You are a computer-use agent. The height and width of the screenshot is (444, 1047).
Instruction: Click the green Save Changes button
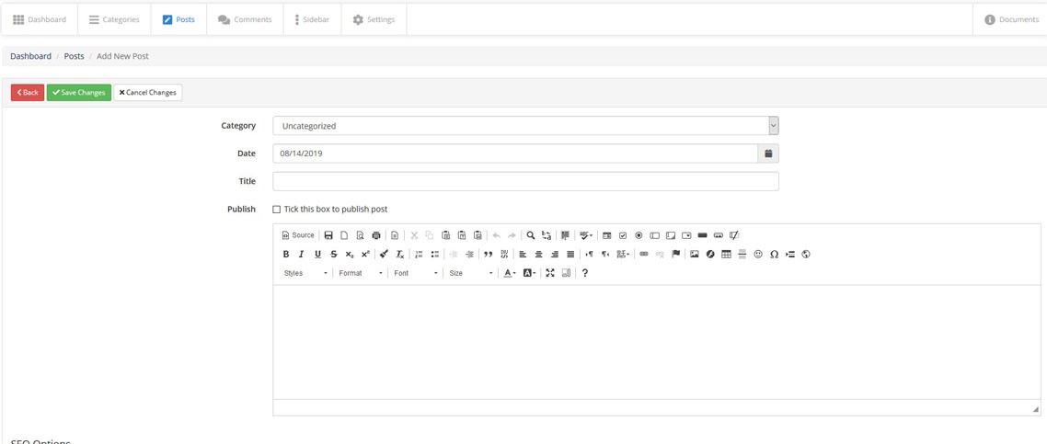(x=79, y=93)
